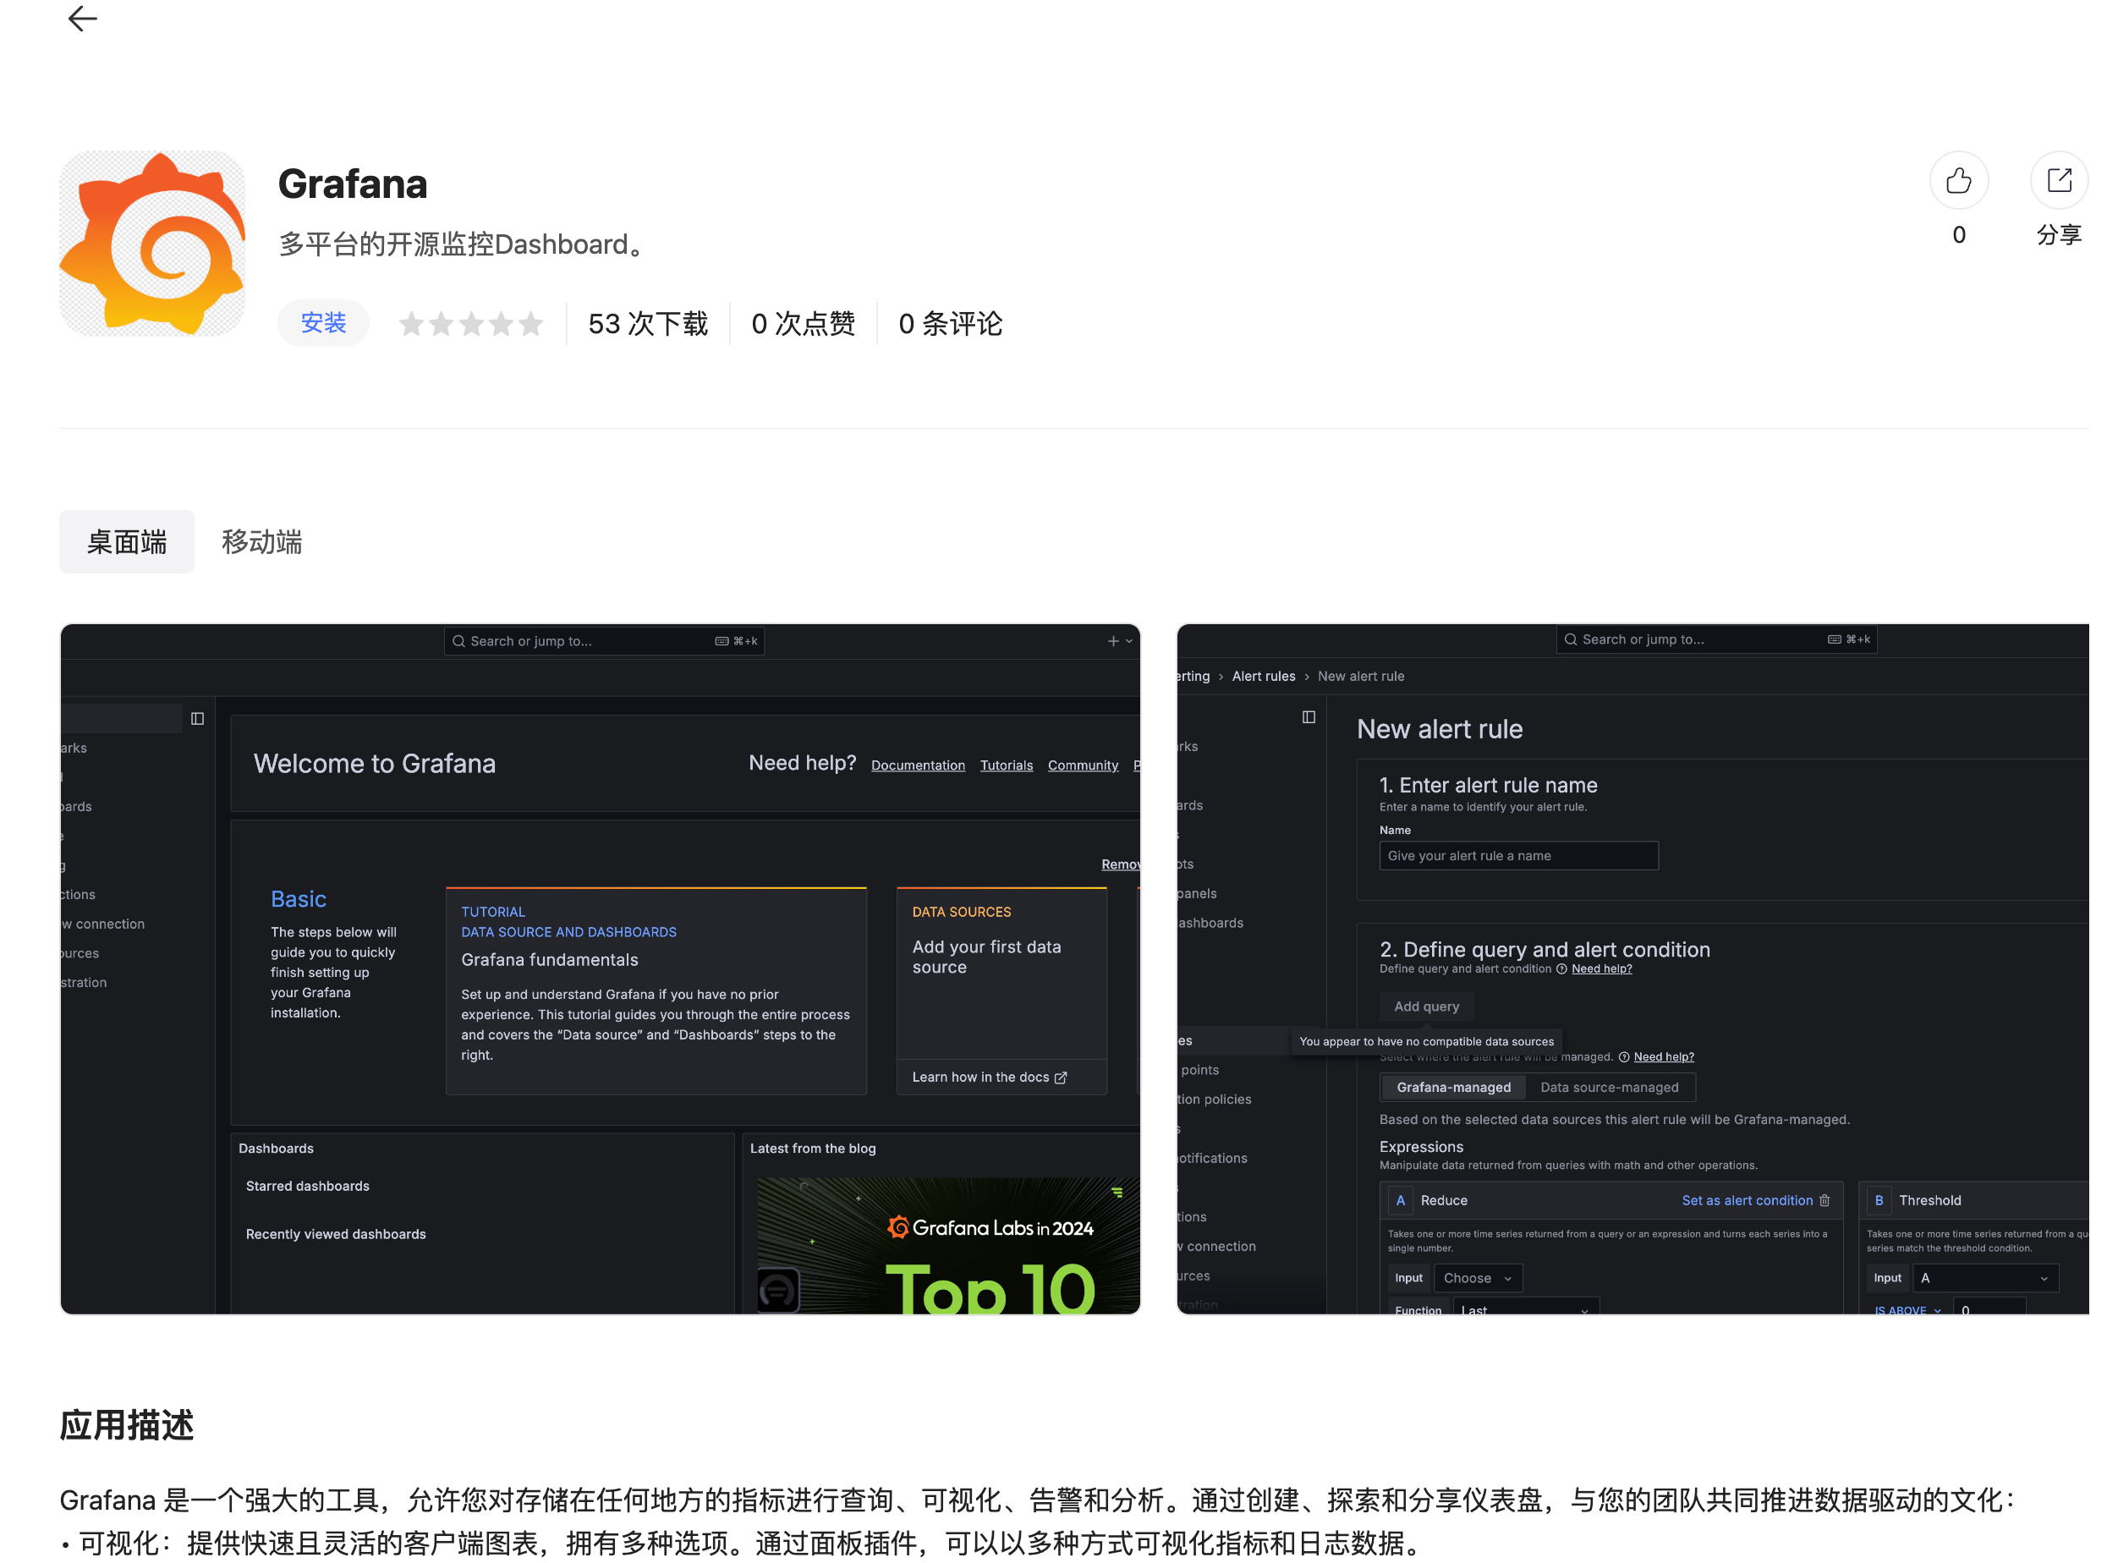Screen dimensions: 2118x1563
Task: Click the trash icon on Reduce expression
Action: click(1824, 1201)
